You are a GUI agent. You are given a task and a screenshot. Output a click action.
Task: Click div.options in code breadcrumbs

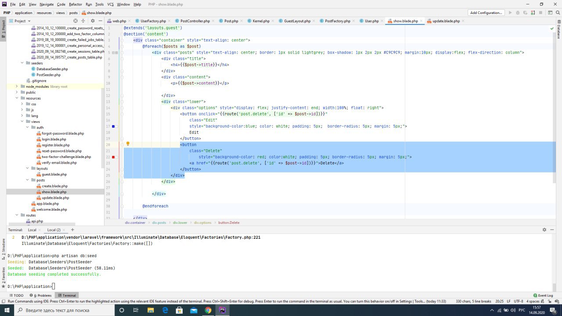click(x=203, y=223)
